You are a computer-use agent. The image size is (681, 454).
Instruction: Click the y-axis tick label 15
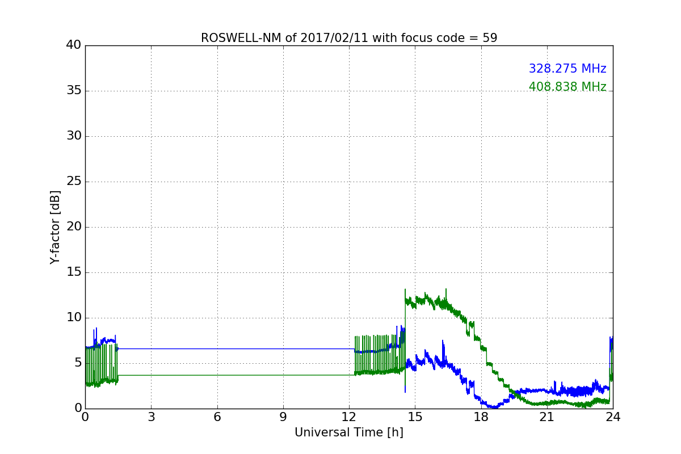[73, 272]
